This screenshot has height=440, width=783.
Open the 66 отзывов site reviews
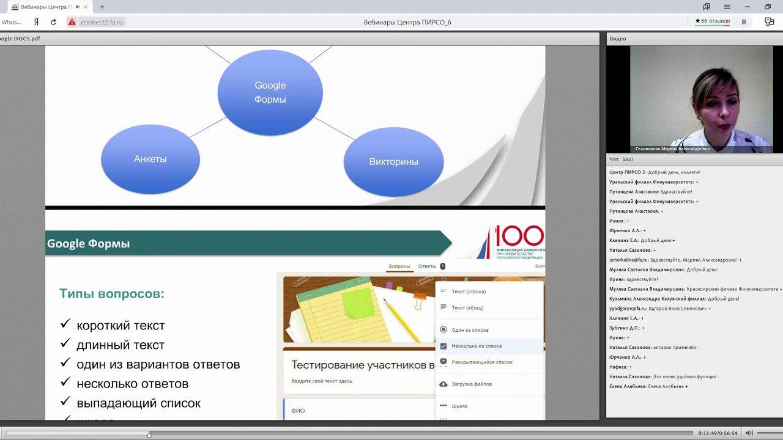[713, 21]
